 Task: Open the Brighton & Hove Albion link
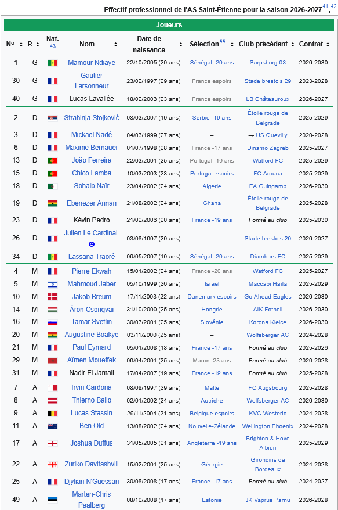pos(268,443)
